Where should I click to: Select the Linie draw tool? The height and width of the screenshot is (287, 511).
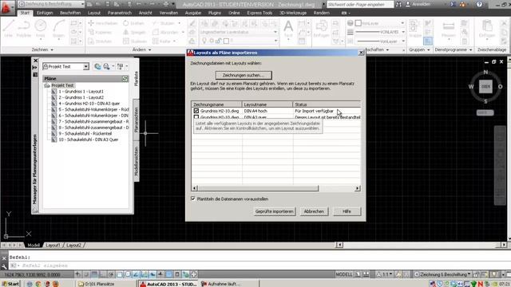click(9, 29)
